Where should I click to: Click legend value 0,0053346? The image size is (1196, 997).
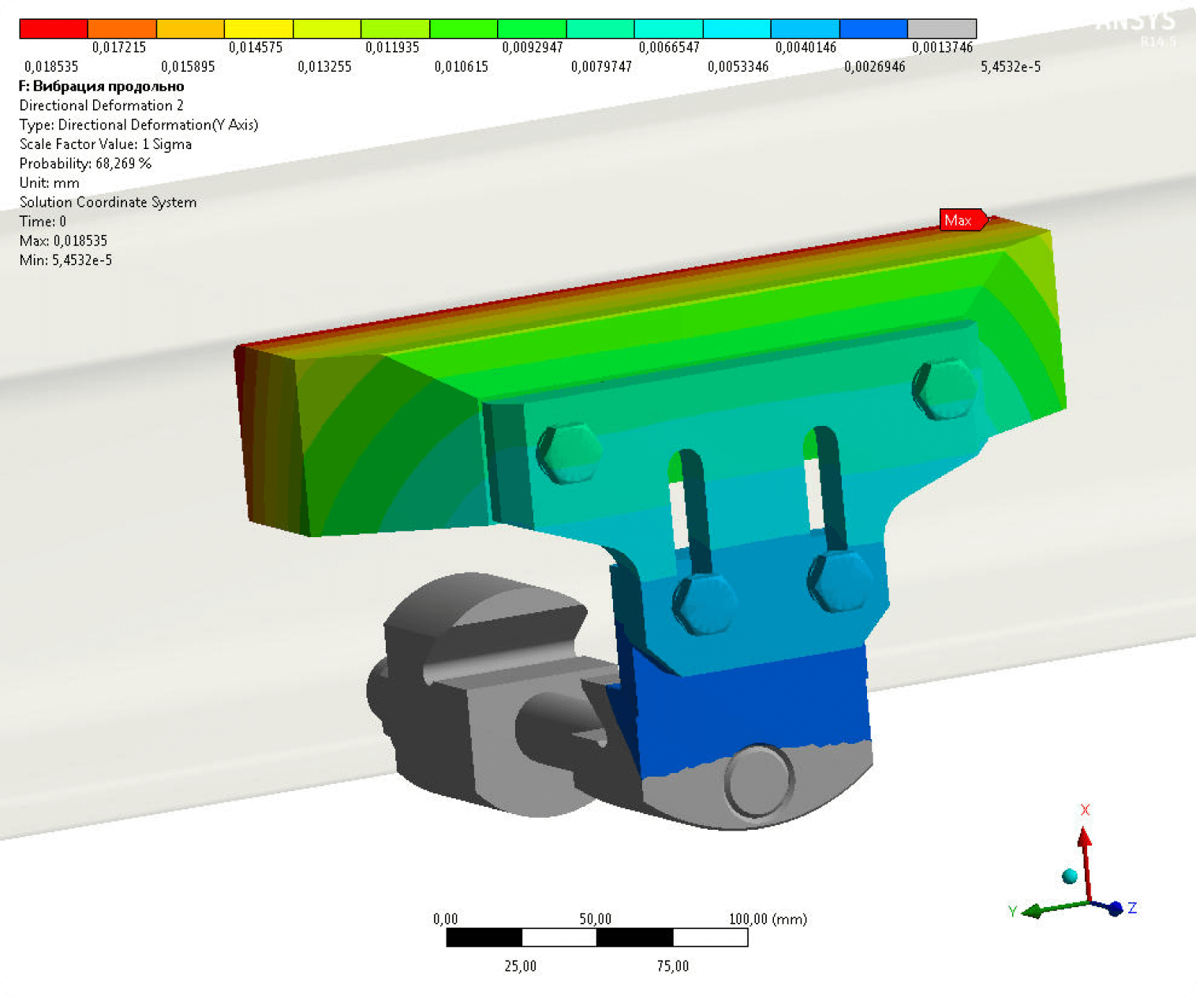pyautogui.click(x=738, y=67)
